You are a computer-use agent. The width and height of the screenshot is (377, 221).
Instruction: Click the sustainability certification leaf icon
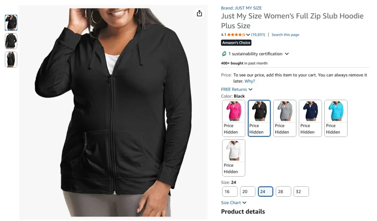(x=224, y=54)
